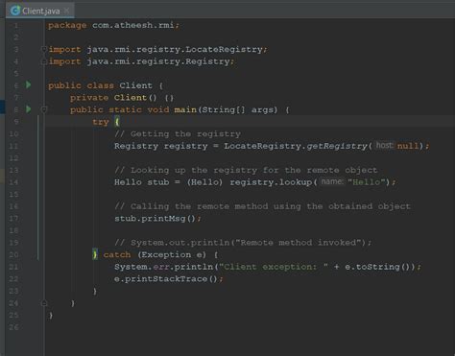Image resolution: width=455 pixels, height=356 pixels.
Task: Collapse the main method fold marker at line 8
Action: point(44,109)
